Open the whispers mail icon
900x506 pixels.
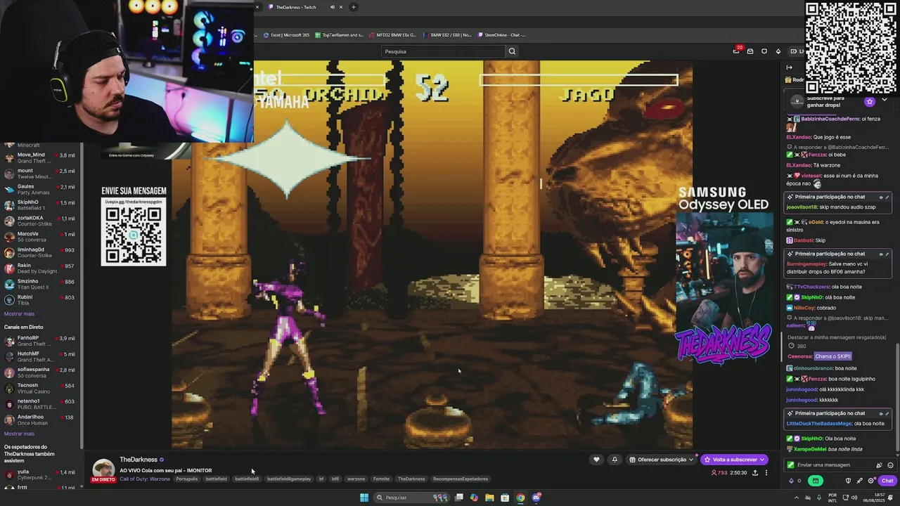(x=750, y=51)
